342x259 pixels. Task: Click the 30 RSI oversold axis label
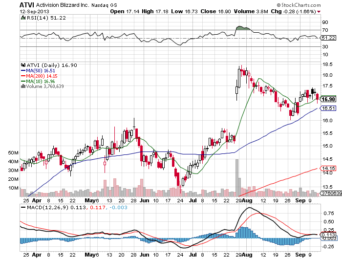tap(325, 46)
